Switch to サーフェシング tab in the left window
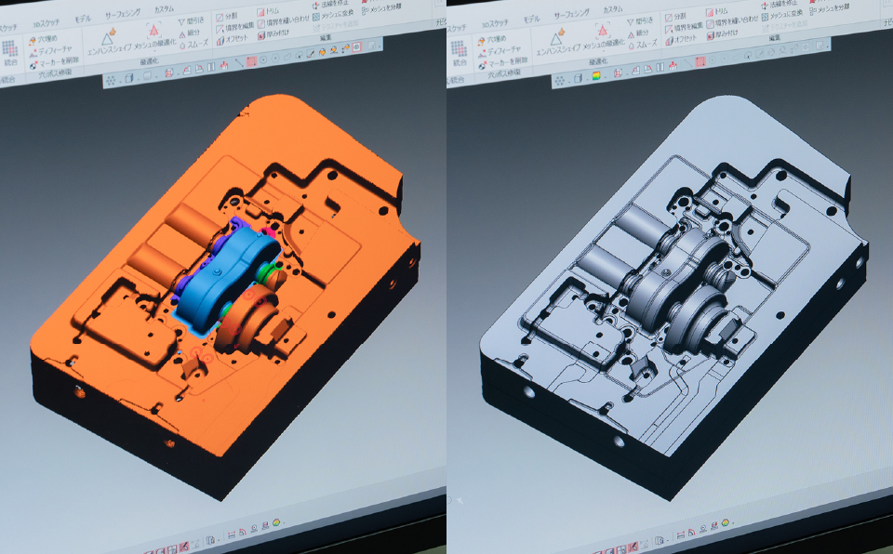The height and width of the screenshot is (554, 893). 121,15
